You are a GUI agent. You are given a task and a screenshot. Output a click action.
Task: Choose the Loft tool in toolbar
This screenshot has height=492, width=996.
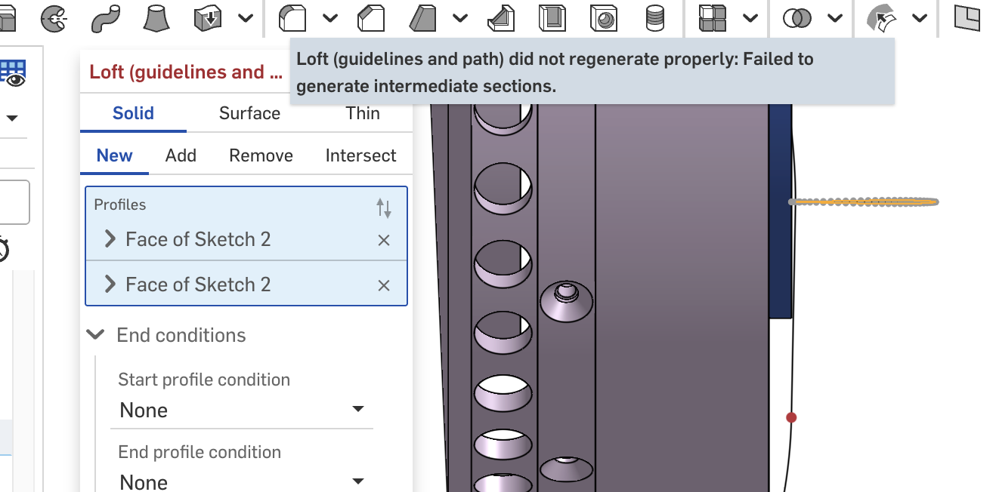click(x=156, y=17)
